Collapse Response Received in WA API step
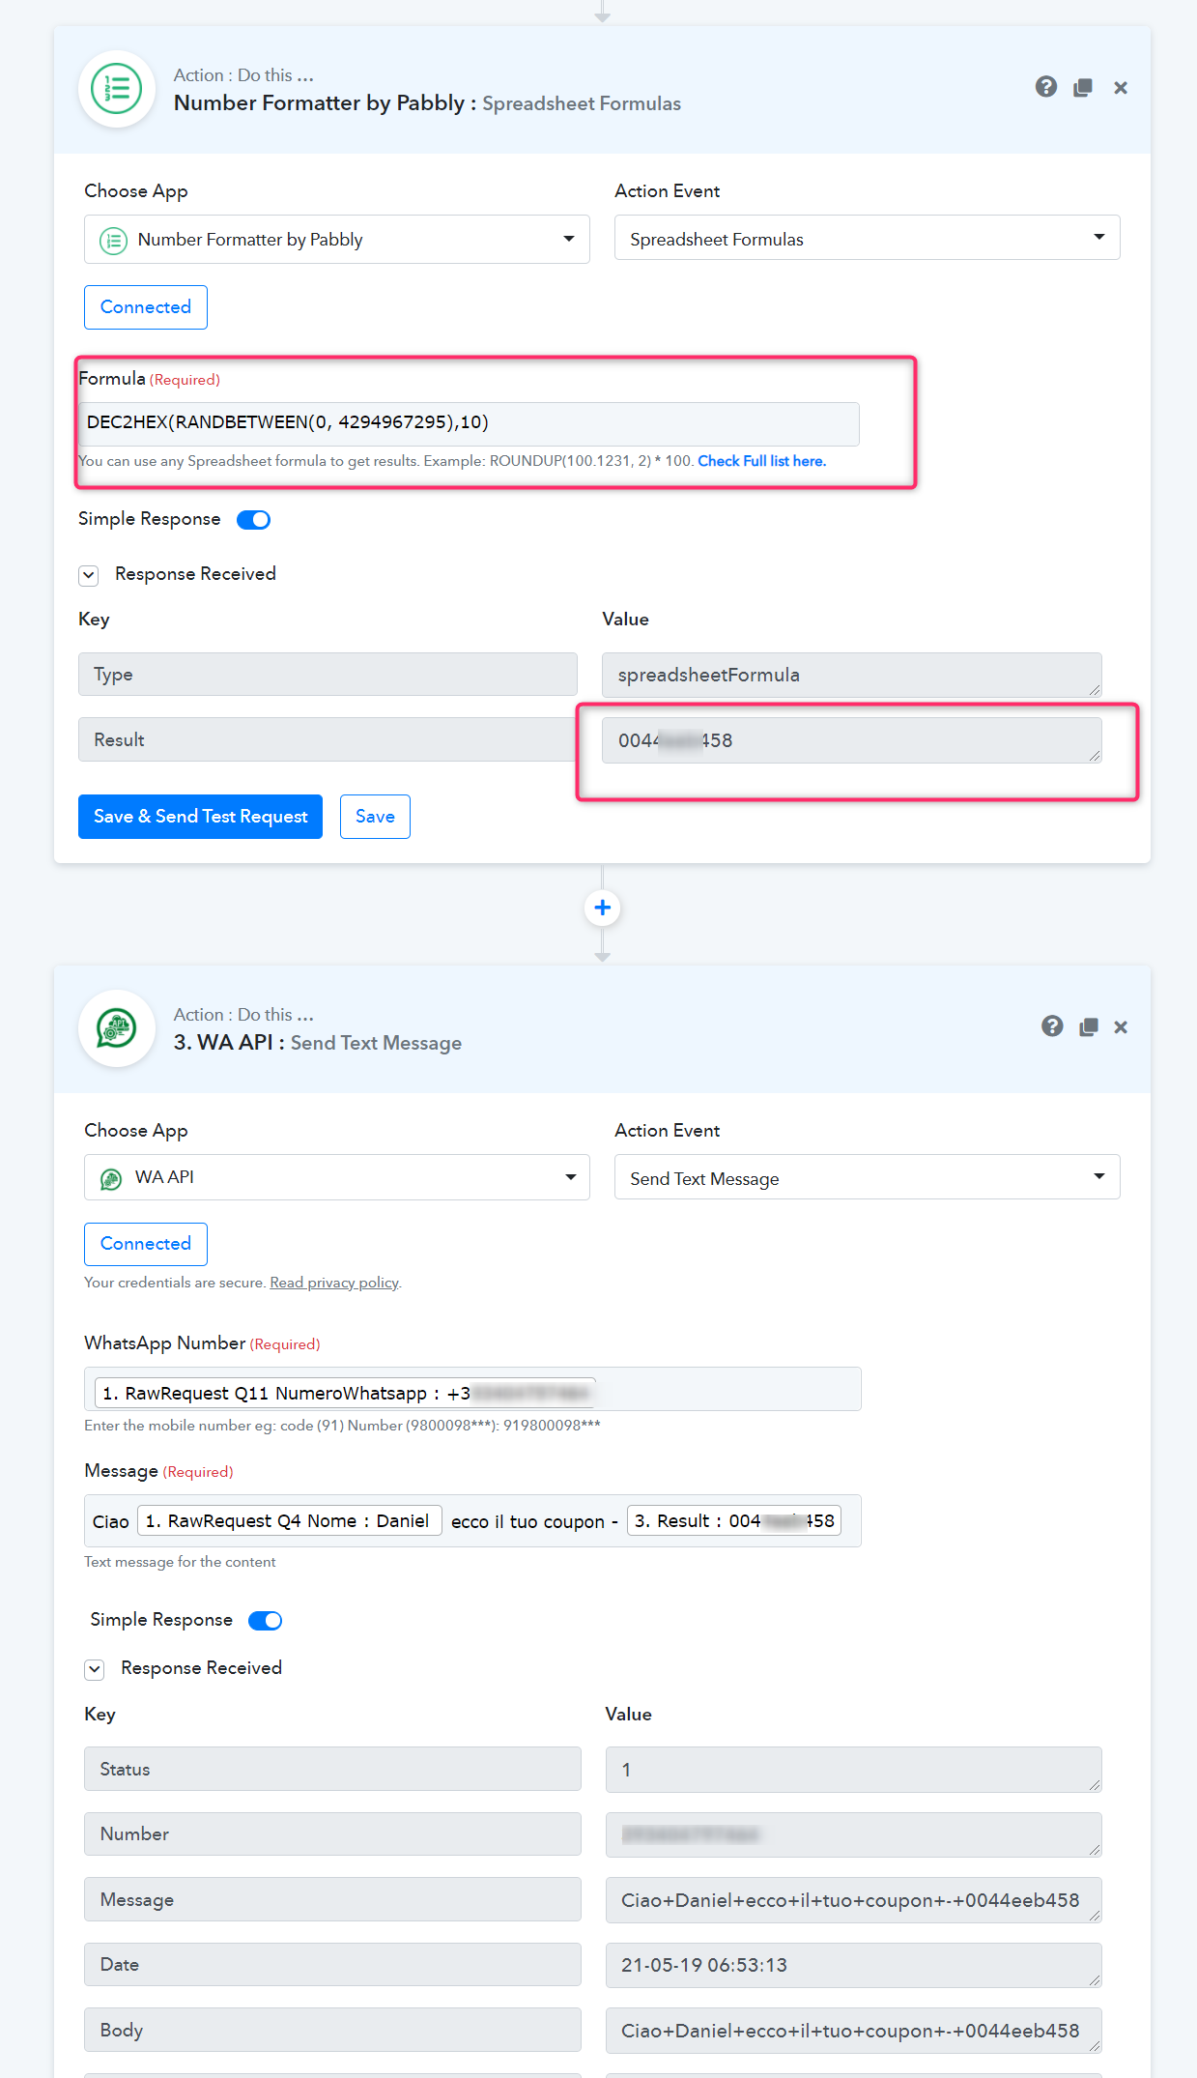The image size is (1197, 2078). click(95, 1669)
